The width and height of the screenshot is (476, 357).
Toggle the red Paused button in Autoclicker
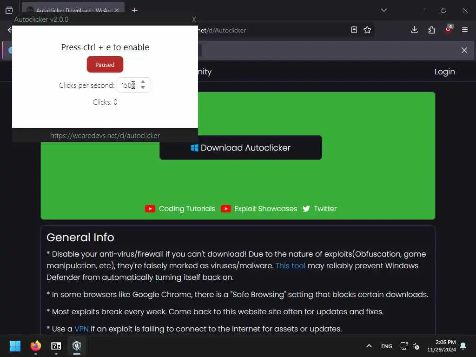[105, 64]
